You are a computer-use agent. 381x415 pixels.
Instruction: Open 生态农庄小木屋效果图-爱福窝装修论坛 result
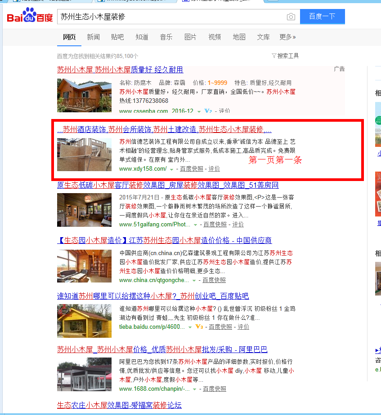119,405
